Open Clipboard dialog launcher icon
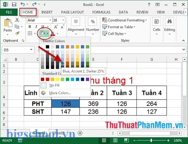Viewport: 188px width, 144px height. [23, 41]
